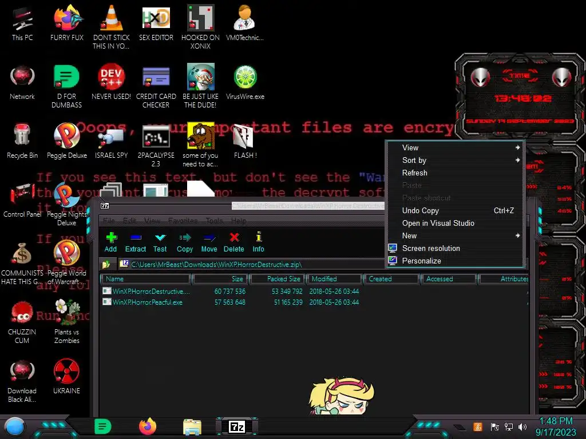The height and width of the screenshot is (439, 586).
Task: Select Undo Copy in context menu
Action: tap(455, 210)
